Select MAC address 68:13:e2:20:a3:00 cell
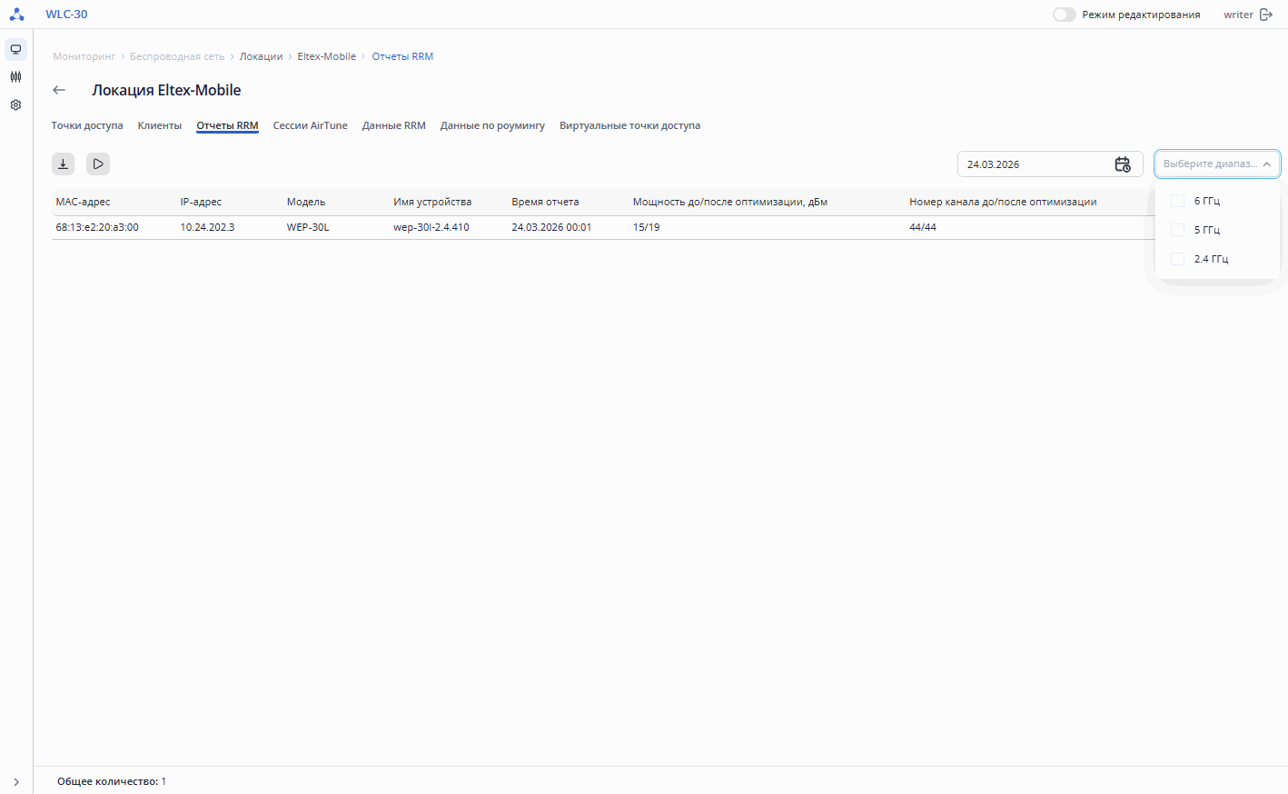Viewport: 1288px width, 794px height. tap(97, 227)
